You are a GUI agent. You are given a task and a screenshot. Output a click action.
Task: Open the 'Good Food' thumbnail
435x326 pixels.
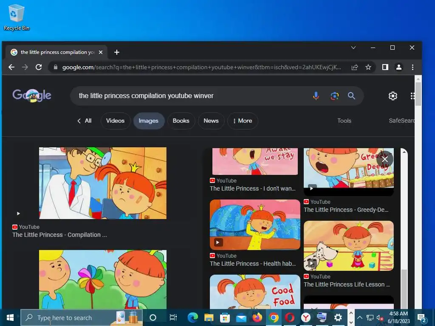[x=255, y=292]
